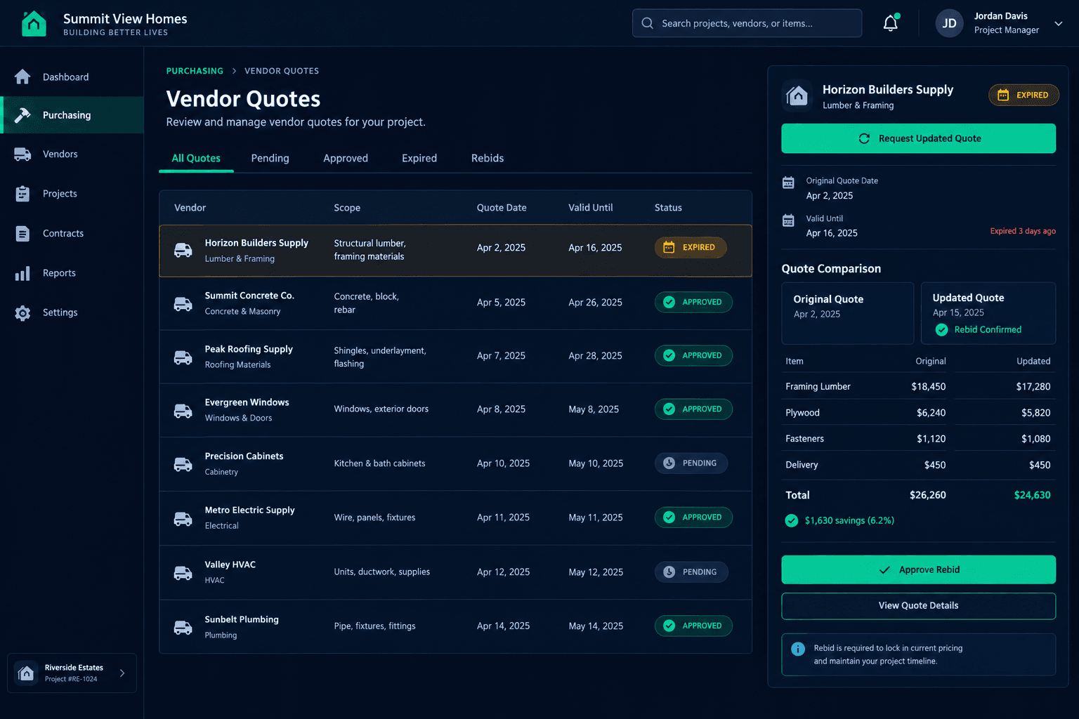The height and width of the screenshot is (719, 1079).
Task: Sort by Quote Date column header
Action: click(x=502, y=208)
